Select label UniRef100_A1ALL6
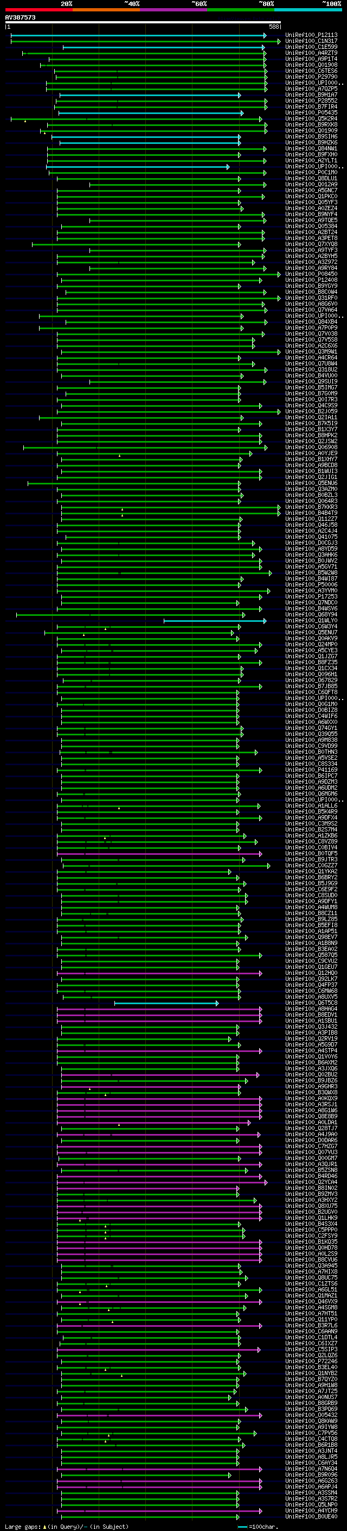Screen dimensions: 347x1531 pyautogui.click(x=311, y=806)
